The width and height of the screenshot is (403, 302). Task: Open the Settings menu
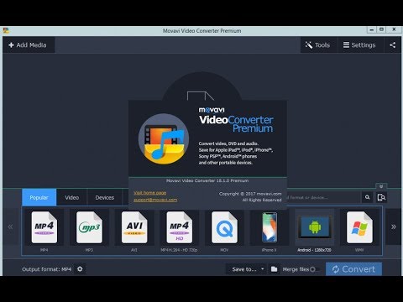360,45
